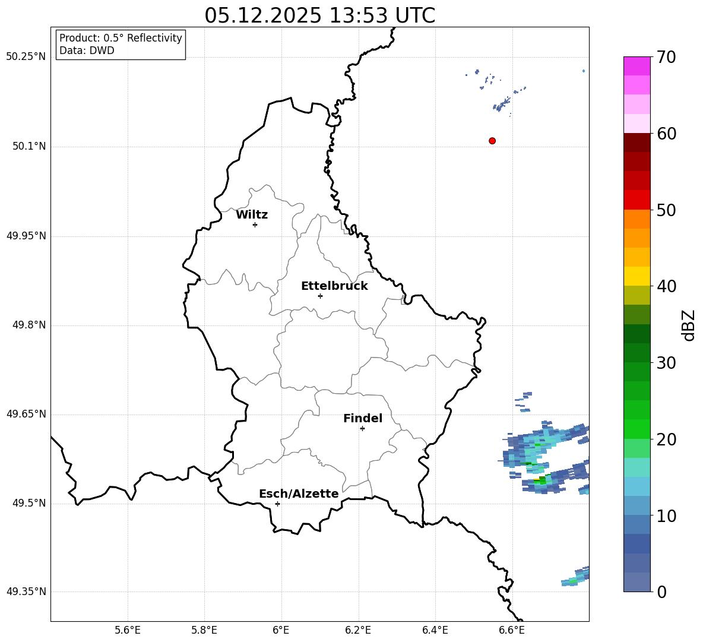Pick the turquoise band near 16 dBZ
Screen dimensions: 703x642
(636, 467)
